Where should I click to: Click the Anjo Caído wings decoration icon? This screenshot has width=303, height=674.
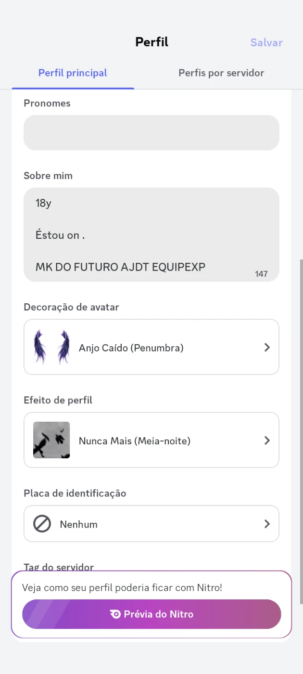click(x=51, y=347)
